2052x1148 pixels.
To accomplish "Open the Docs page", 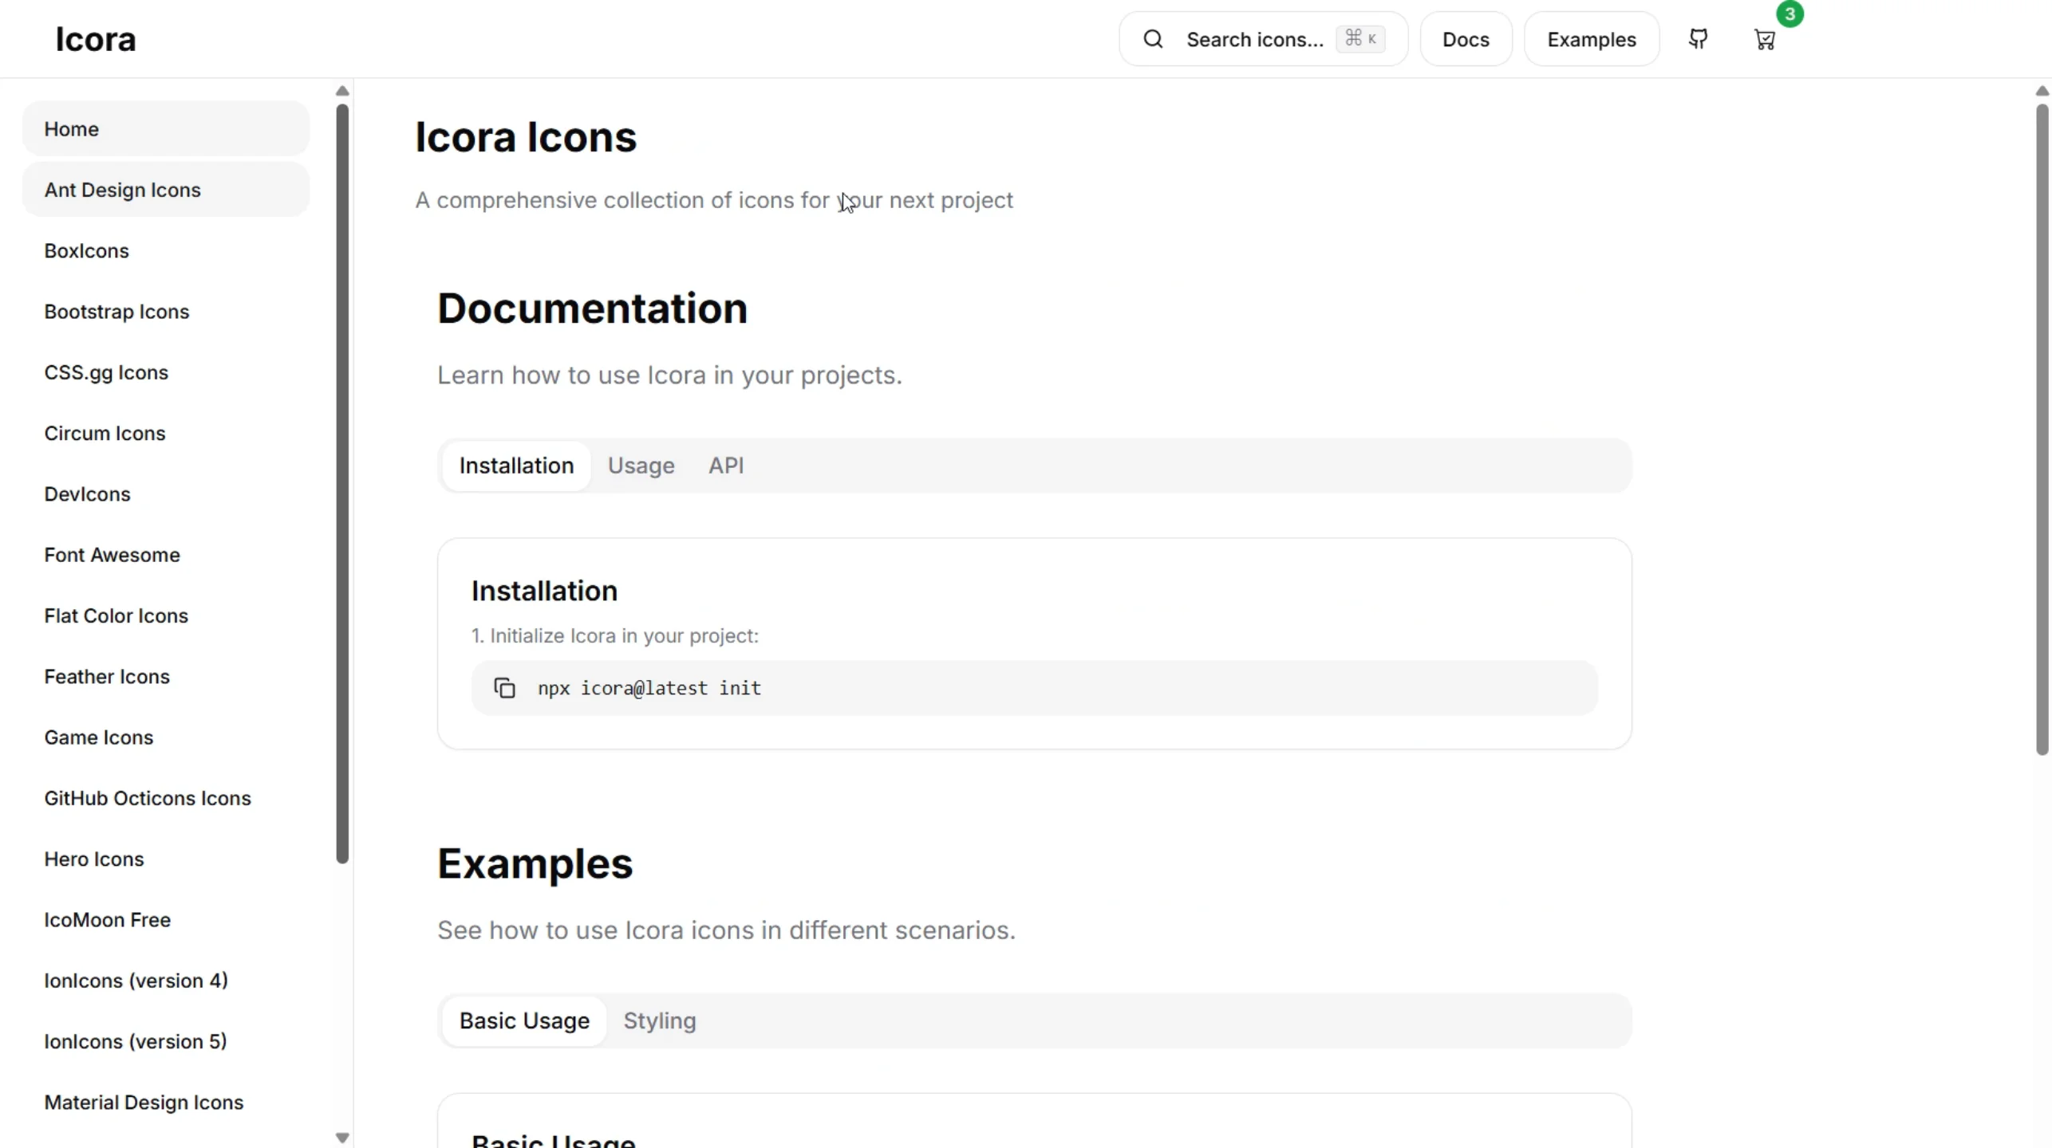I will point(1466,39).
